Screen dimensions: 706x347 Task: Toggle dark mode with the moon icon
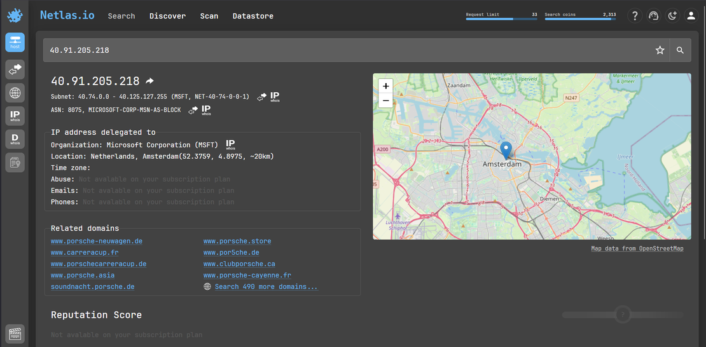click(672, 16)
